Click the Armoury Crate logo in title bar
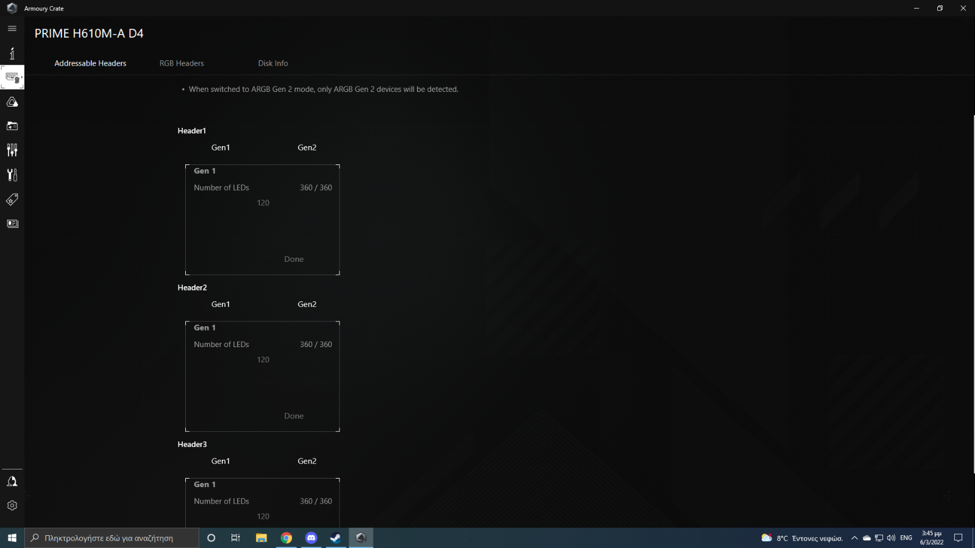Image resolution: width=975 pixels, height=548 pixels. click(12, 8)
